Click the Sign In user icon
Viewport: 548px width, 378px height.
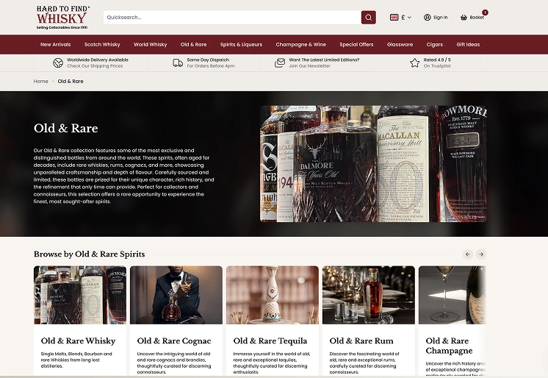[428, 17]
